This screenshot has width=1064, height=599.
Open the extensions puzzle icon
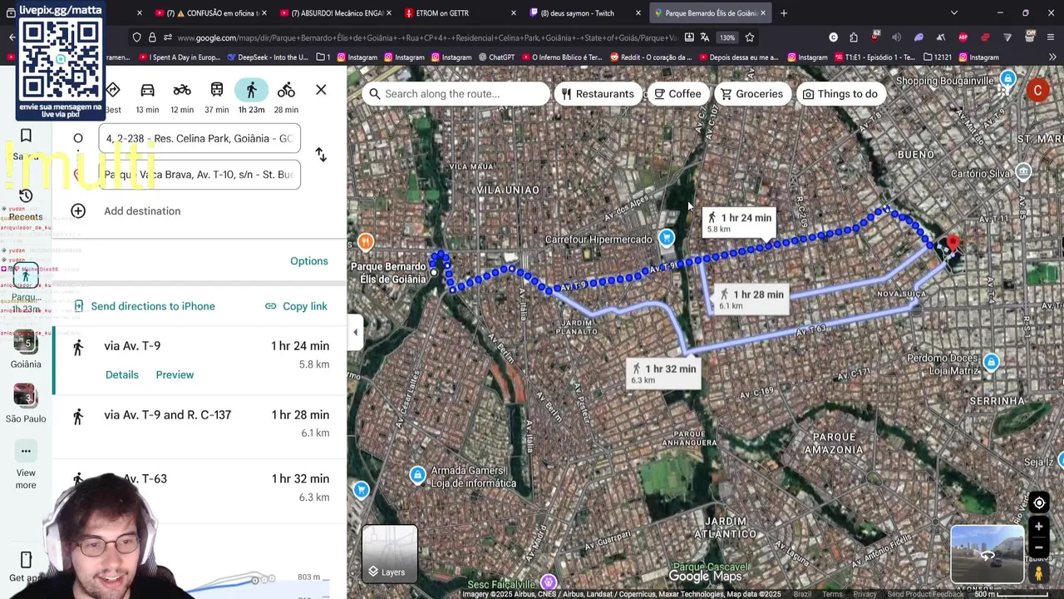point(854,37)
